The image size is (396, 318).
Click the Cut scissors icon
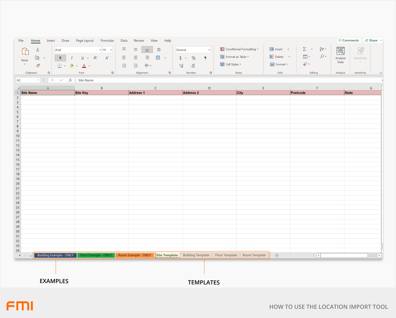(x=38, y=50)
